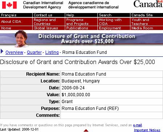Viewport: 163px width, 132px height.
Task: Open Youth and Teachers section
Action: 140,22
